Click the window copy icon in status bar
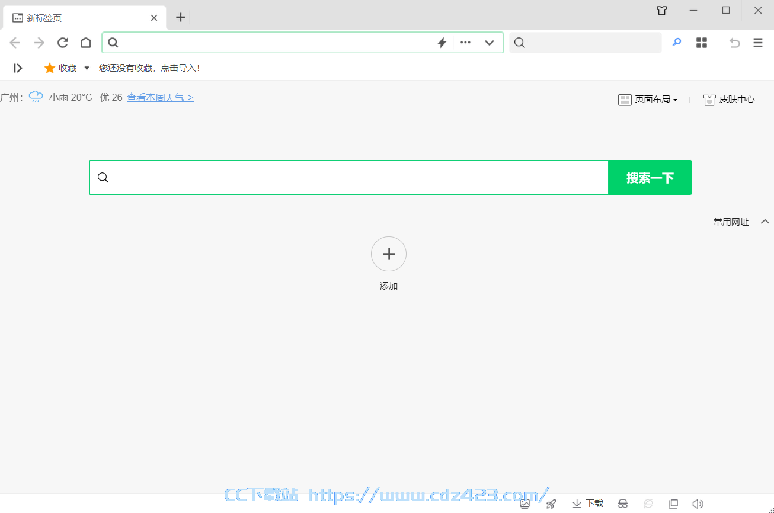Viewport: 774px width, 513px height. pos(673,504)
